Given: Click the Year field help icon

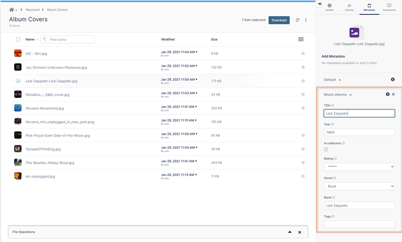Looking at the screenshot, I should [x=333, y=124].
